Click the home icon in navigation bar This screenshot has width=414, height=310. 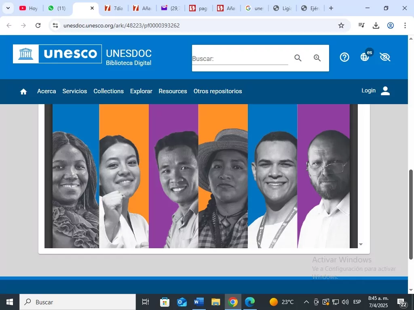23,92
